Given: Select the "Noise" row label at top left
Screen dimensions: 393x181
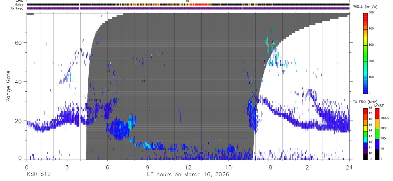Looking at the screenshot, I should pyautogui.click(x=20, y=4).
